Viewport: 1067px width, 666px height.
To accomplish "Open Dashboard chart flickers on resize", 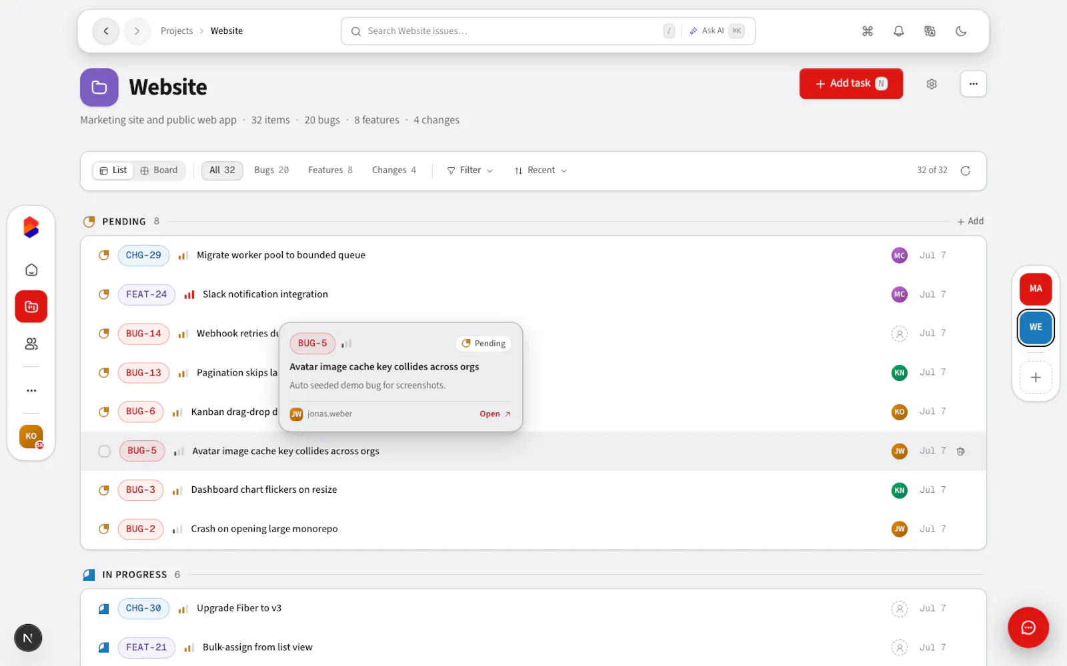I will pyautogui.click(x=264, y=490).
